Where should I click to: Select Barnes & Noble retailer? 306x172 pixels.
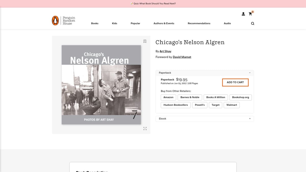[190, 97]
